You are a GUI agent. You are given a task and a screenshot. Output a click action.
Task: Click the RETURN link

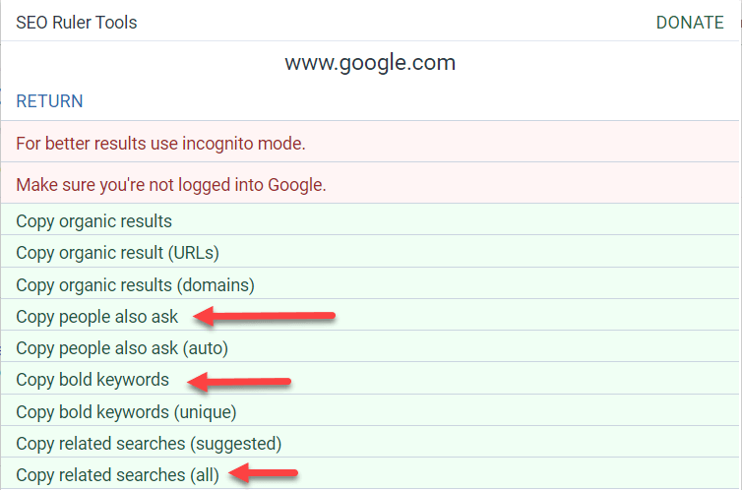[x=49, y=101]
